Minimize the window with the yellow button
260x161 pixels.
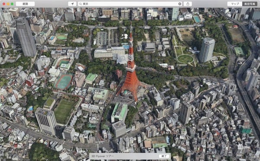8,4
